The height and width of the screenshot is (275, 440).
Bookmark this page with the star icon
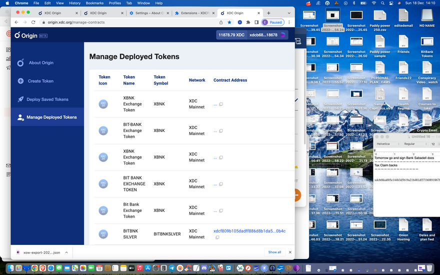point(229,22)
